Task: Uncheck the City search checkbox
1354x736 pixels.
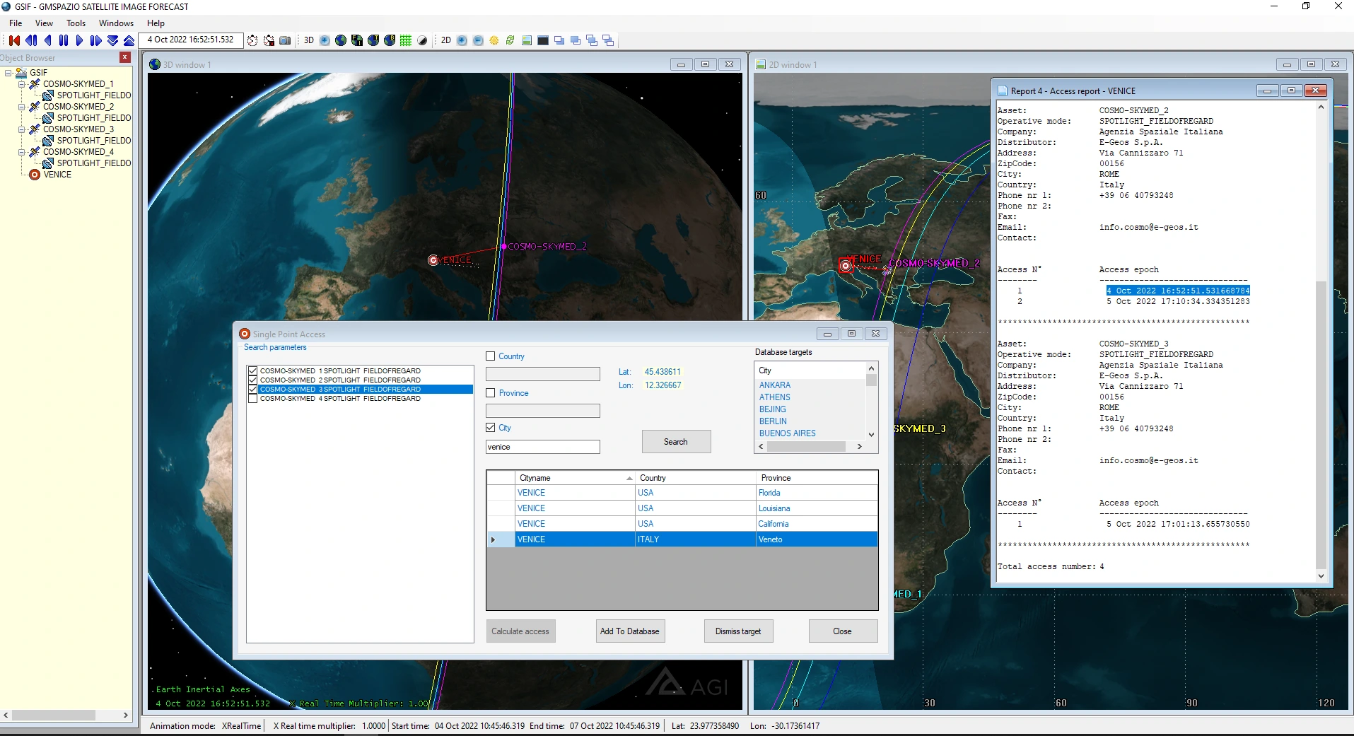Action: pos(491,428)
